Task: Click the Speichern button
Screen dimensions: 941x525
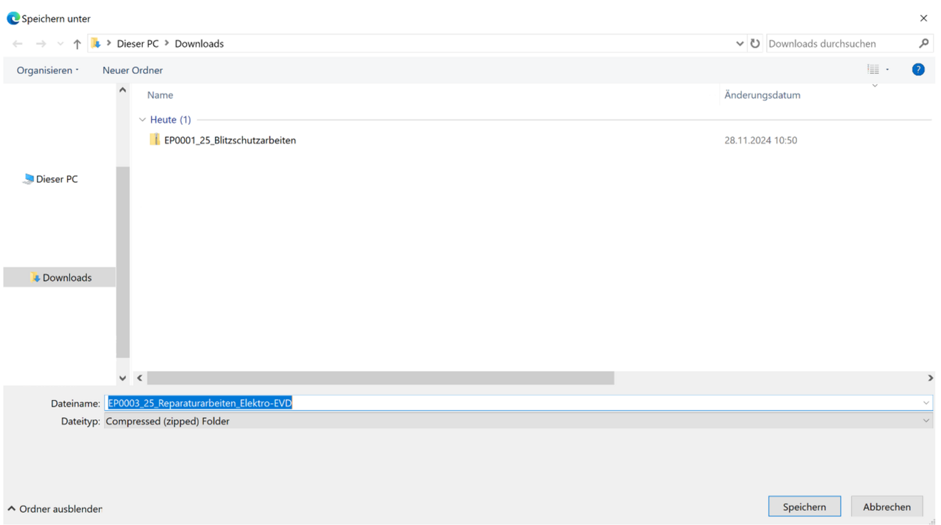Action: pyautogui.click(x=804, y=506)
